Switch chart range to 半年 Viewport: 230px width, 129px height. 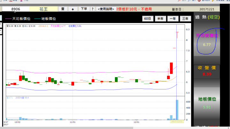160,19
